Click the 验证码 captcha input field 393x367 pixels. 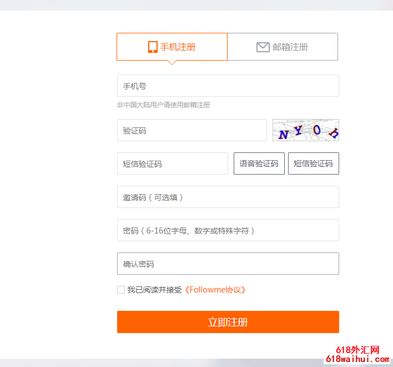[192, 131]
